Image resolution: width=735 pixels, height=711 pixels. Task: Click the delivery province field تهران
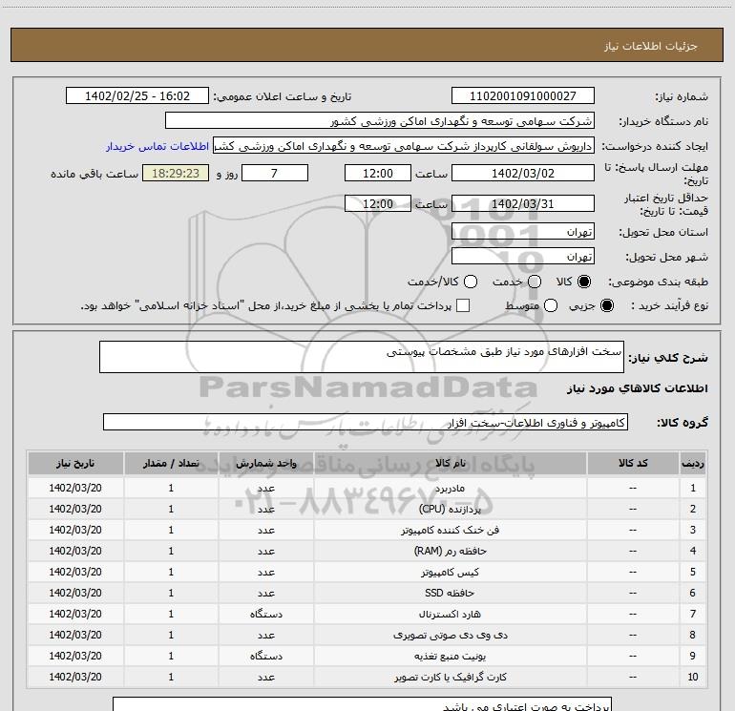[523, 232]
